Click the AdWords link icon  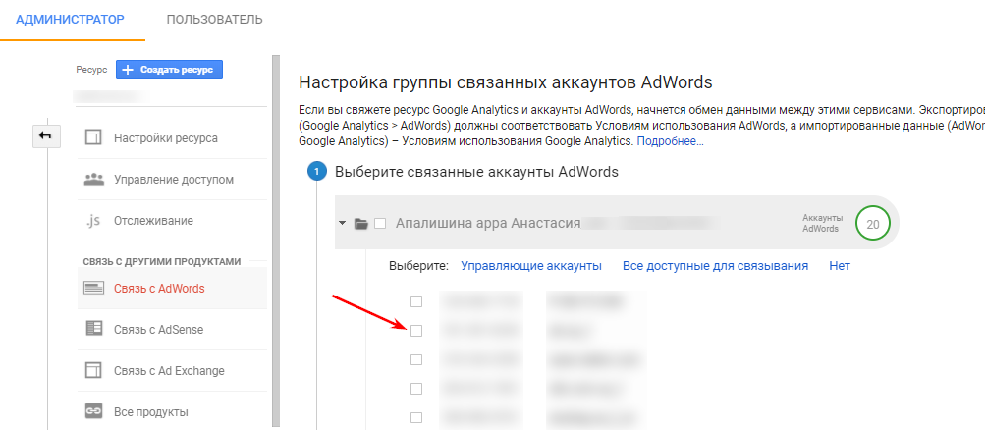click(93, 288)
